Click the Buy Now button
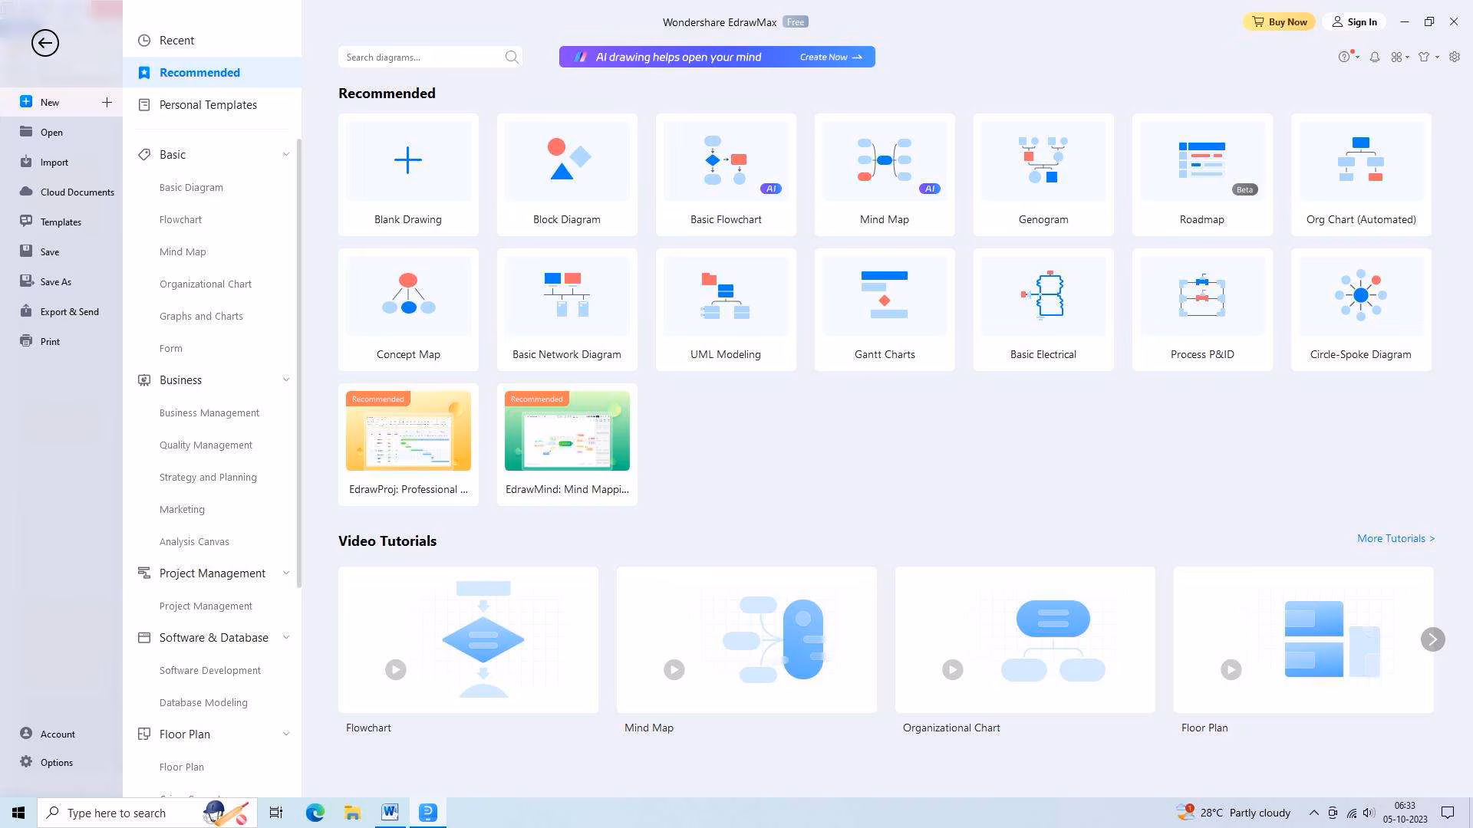Screen dimensions: 1473x828 [1279, 21]
